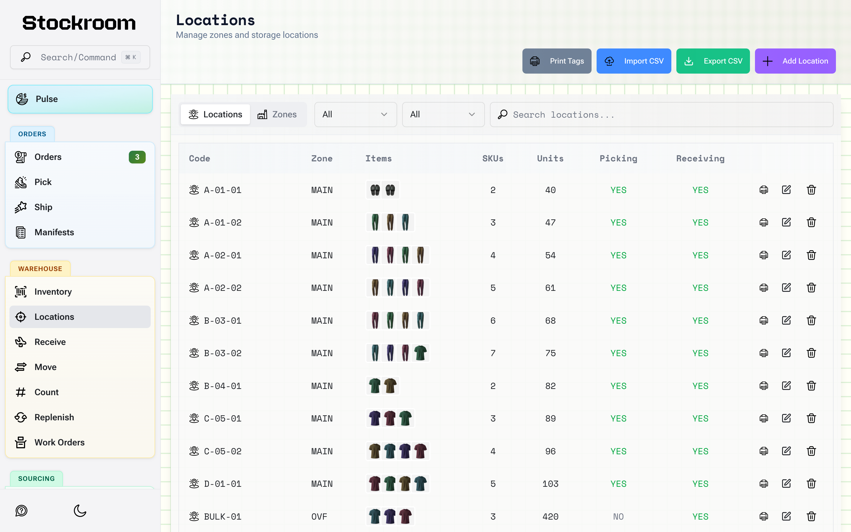Screen dimensions: 851x532
Task: Delete location A-02-01
Action: click(811, 255)
